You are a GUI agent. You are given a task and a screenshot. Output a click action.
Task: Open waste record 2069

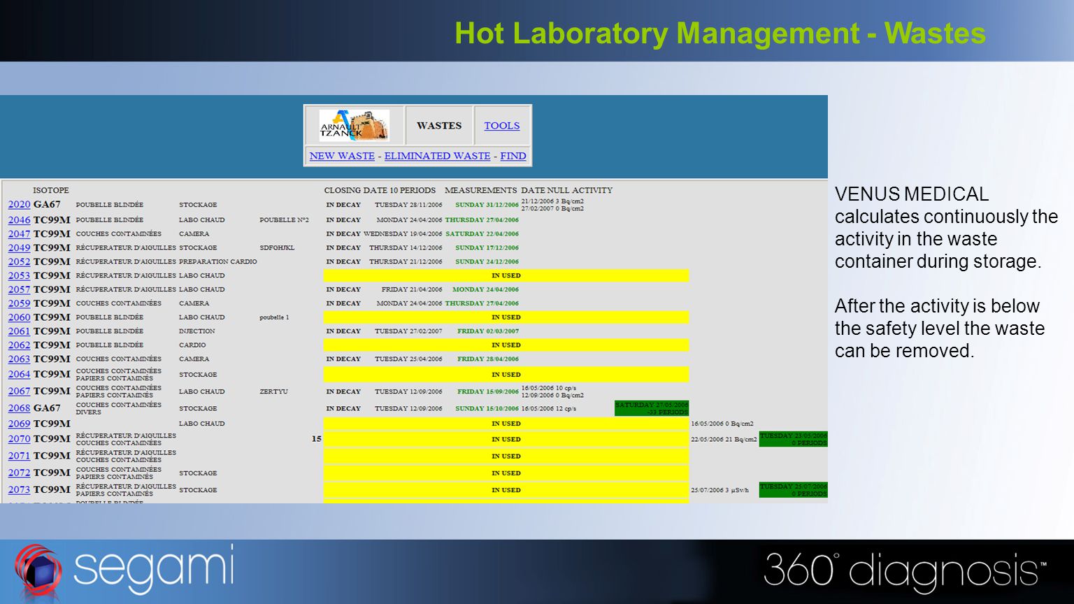pos(19,424)
